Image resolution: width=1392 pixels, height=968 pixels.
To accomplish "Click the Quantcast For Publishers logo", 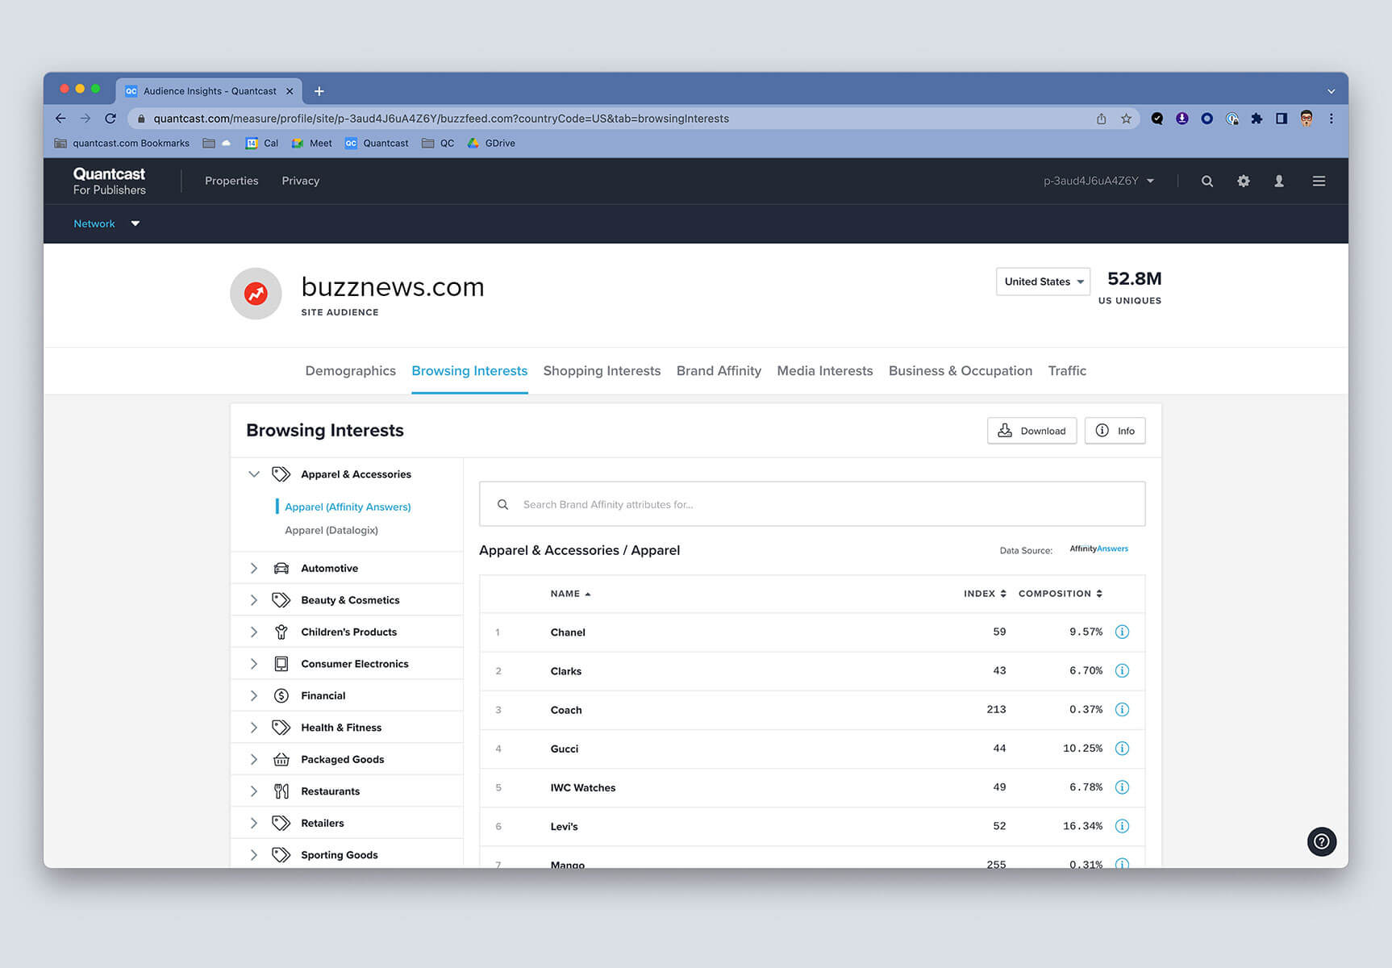I will (109, 181).
